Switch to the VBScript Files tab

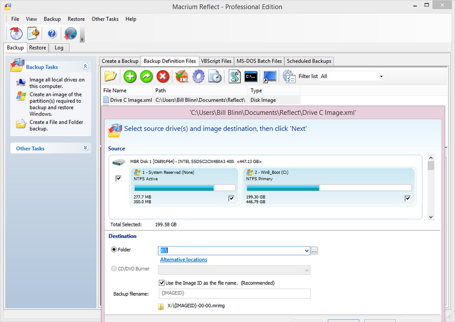coord(216,61)
